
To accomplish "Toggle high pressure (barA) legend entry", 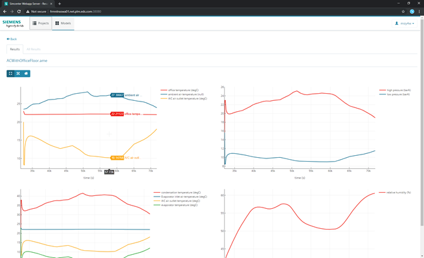I will pos(395,91).
